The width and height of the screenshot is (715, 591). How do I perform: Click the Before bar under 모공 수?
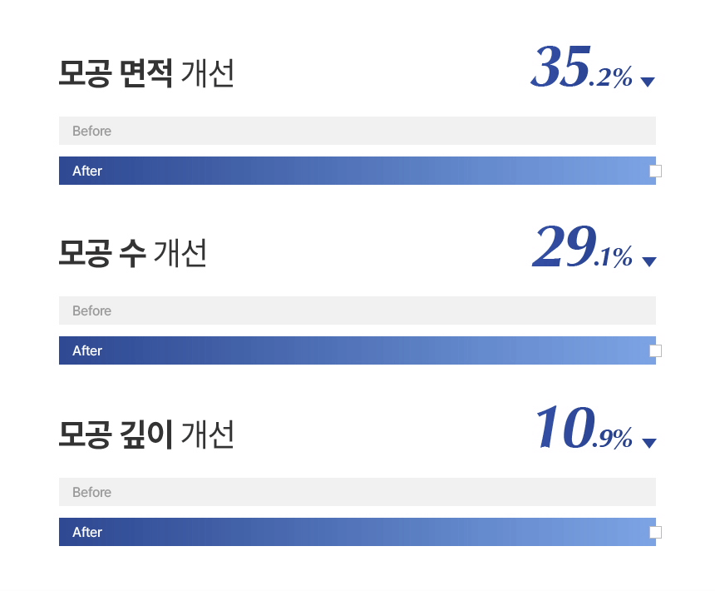tap(357, 310)
